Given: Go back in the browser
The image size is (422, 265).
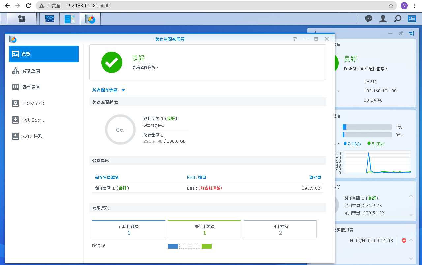Looking at the screenshot, I should pyautogui.click(x=7, y=6).
